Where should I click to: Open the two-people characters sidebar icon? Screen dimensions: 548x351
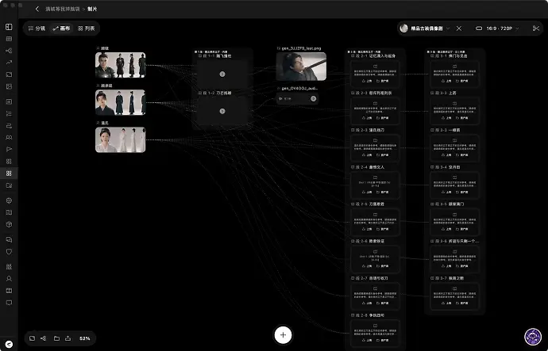9,137
